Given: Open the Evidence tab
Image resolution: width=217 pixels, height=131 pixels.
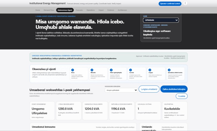Looking at the screenshot, I should (x=111, y=10).
